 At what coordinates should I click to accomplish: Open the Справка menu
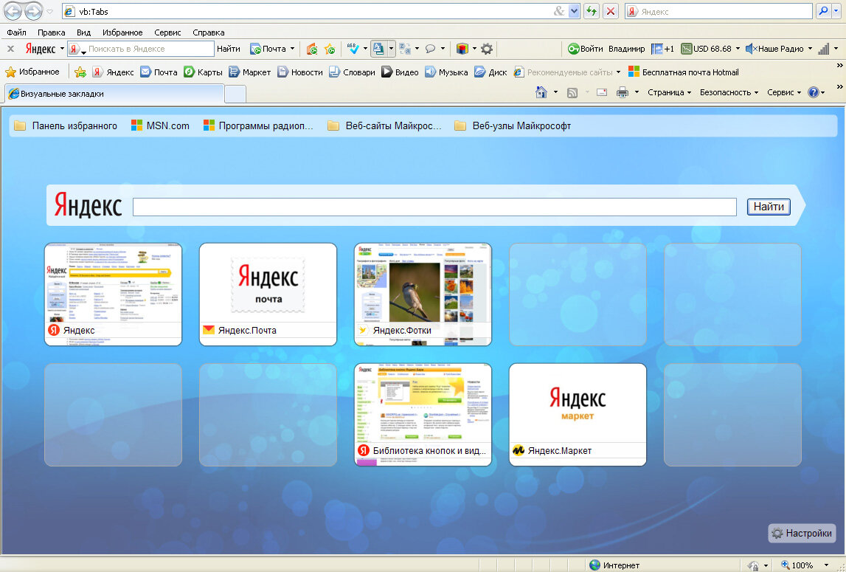[x=208, y=32]
